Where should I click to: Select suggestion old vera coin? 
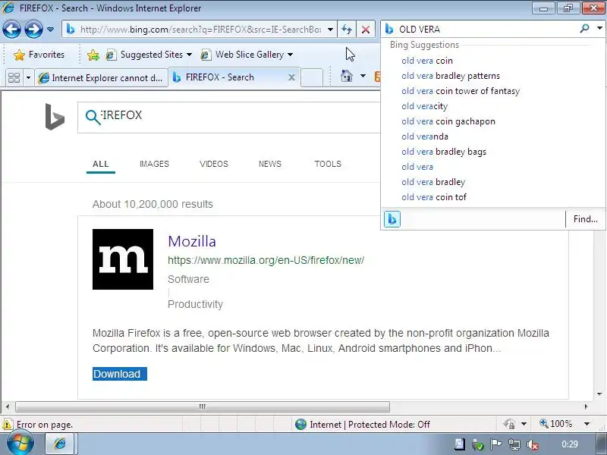click(x=427, y=61)
